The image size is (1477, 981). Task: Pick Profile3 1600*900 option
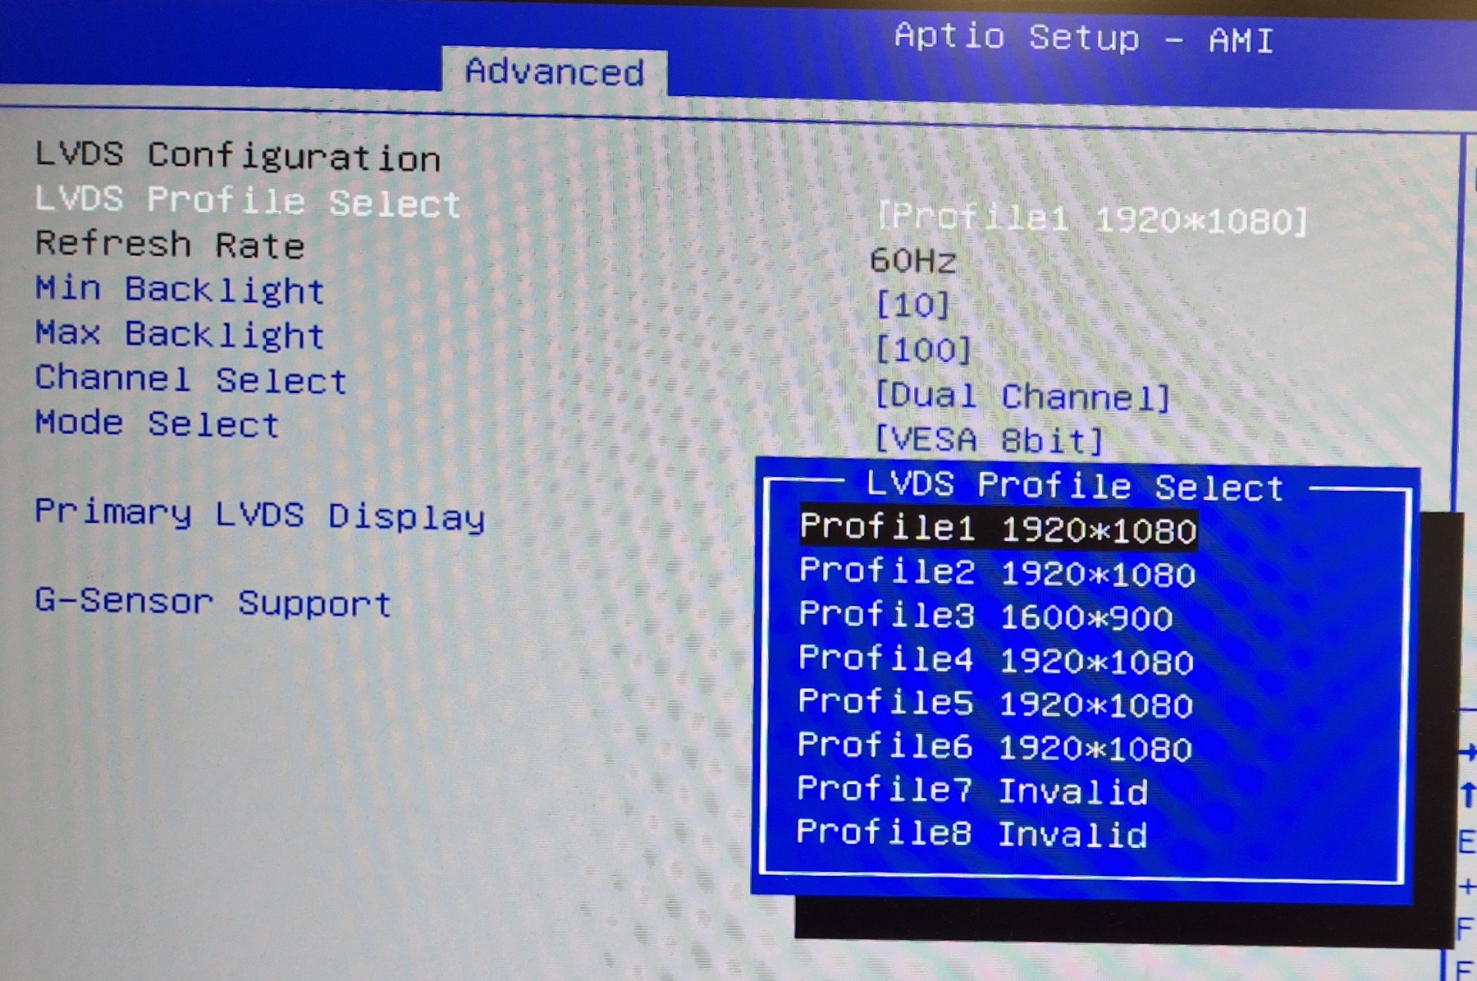click(985, 616)
